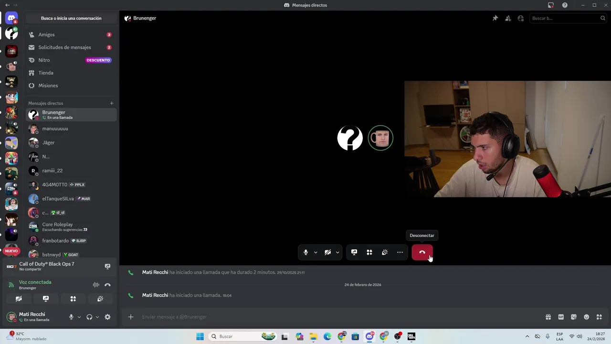Open Mati Recchi user avatar menu
This screenshot has height=344, width=611.
coord(11,317)
